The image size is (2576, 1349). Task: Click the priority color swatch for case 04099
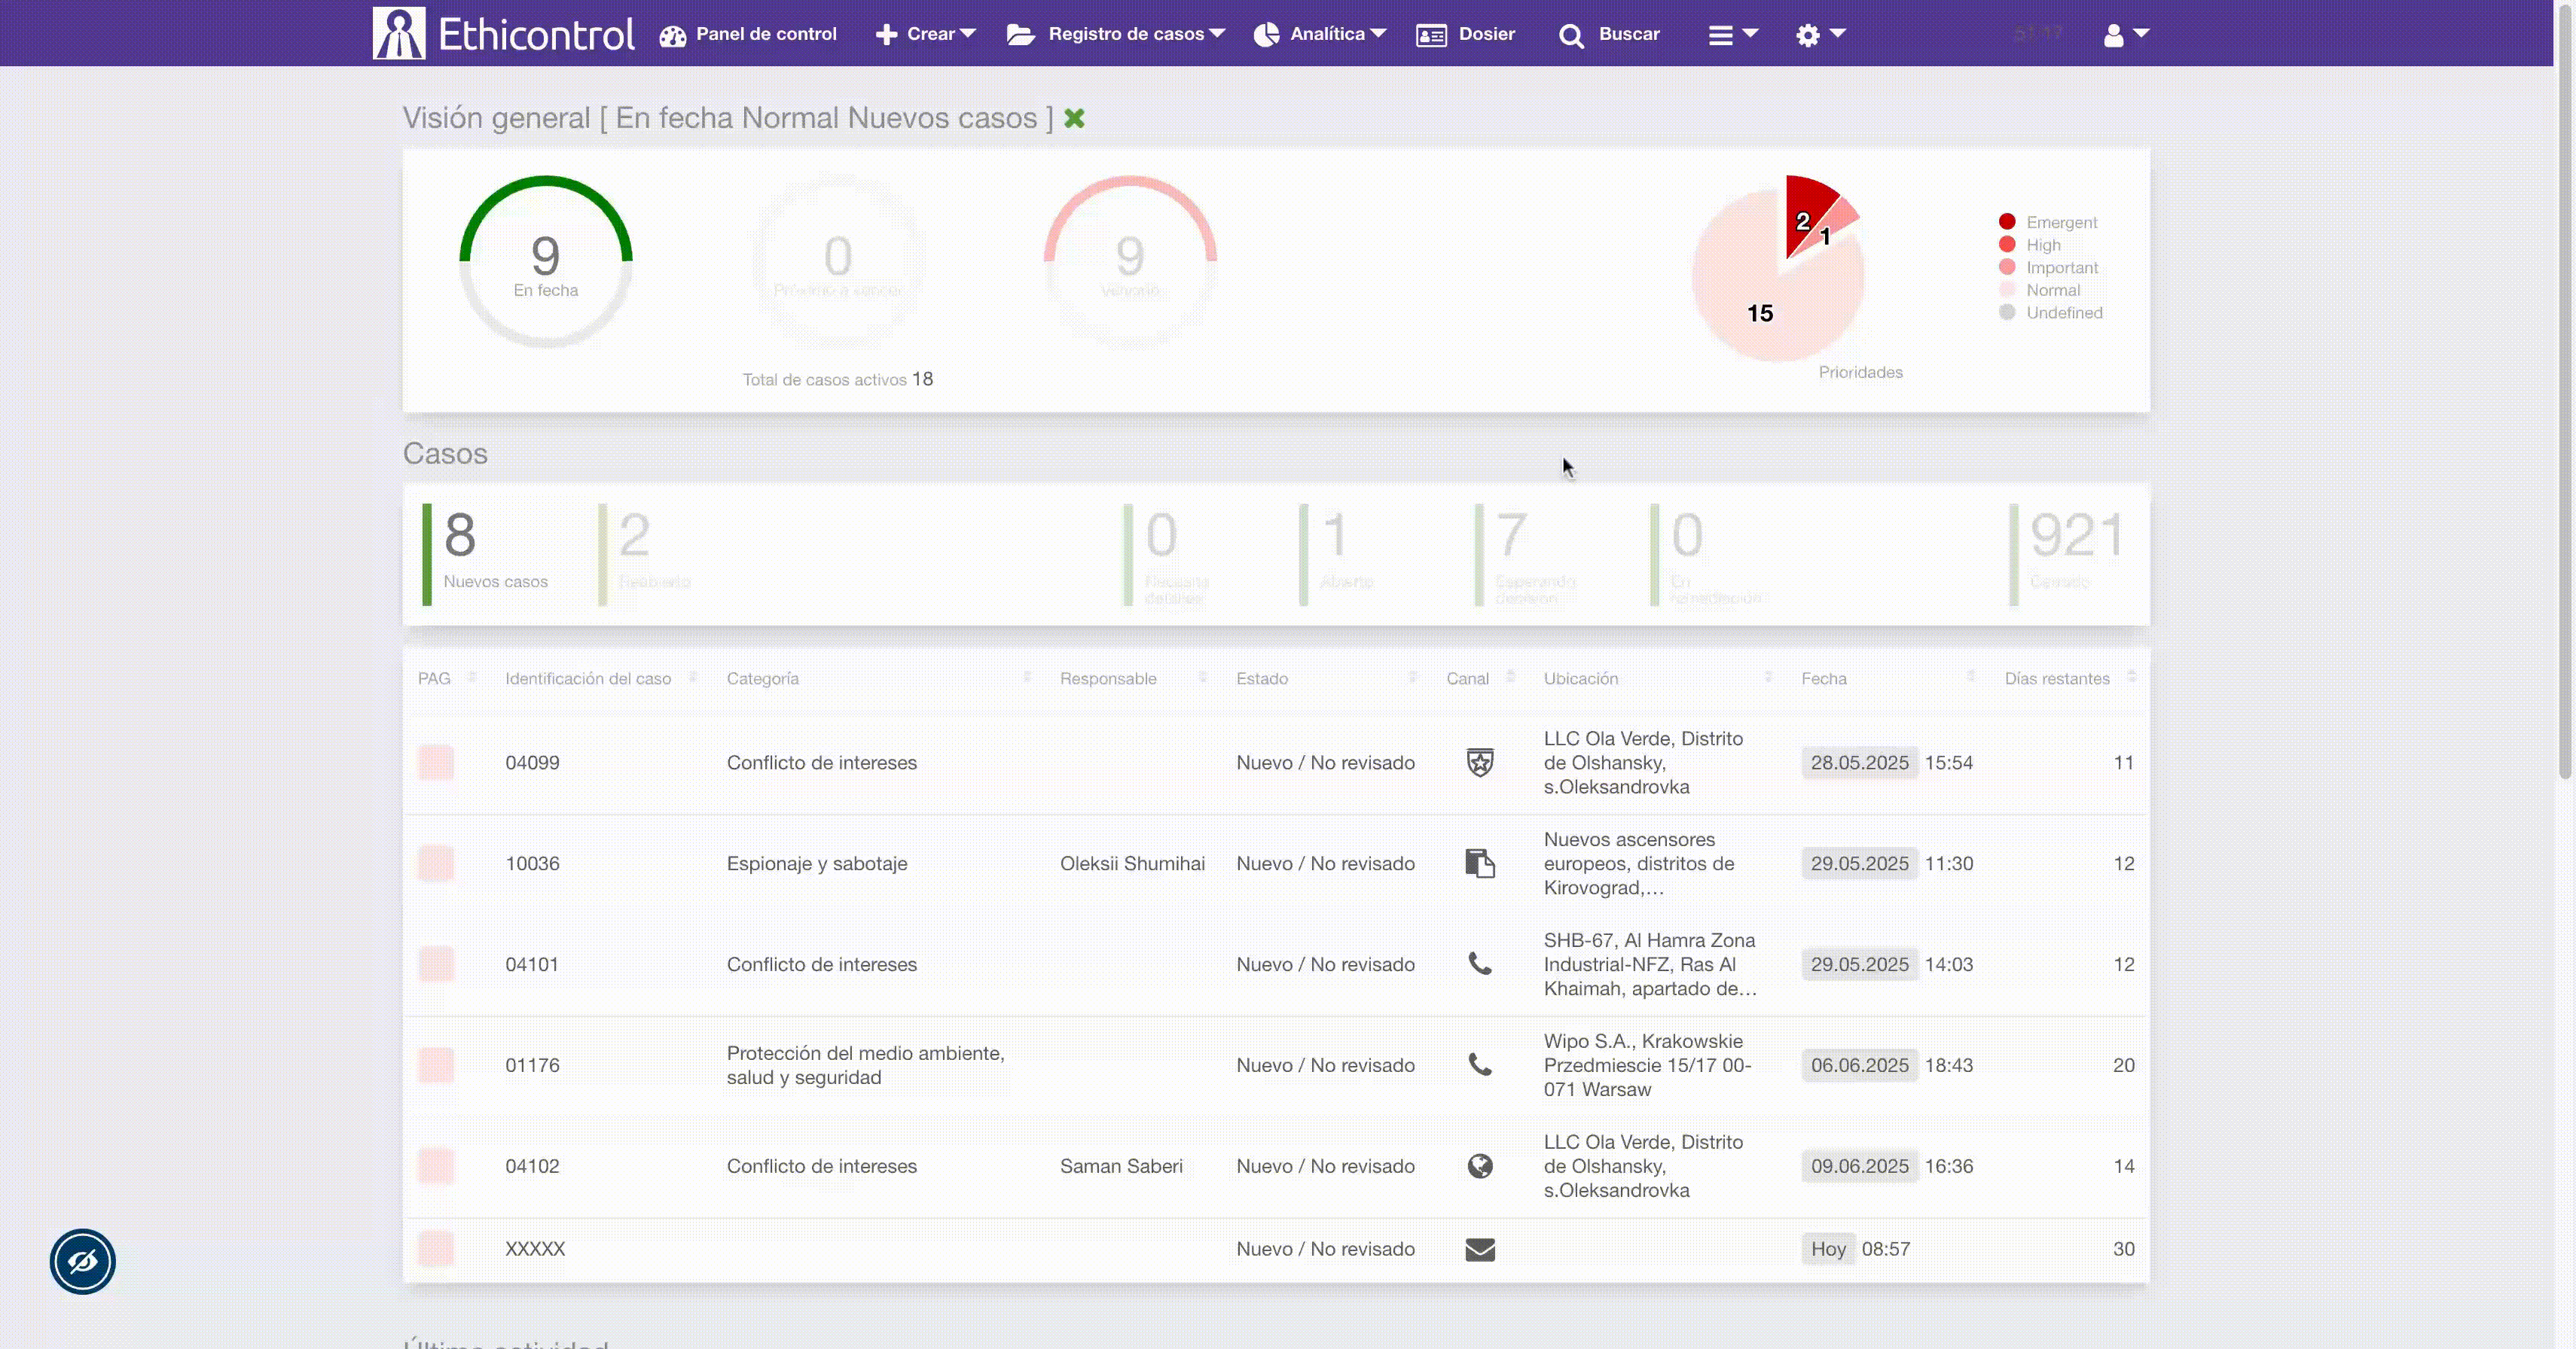click(436, 763)
